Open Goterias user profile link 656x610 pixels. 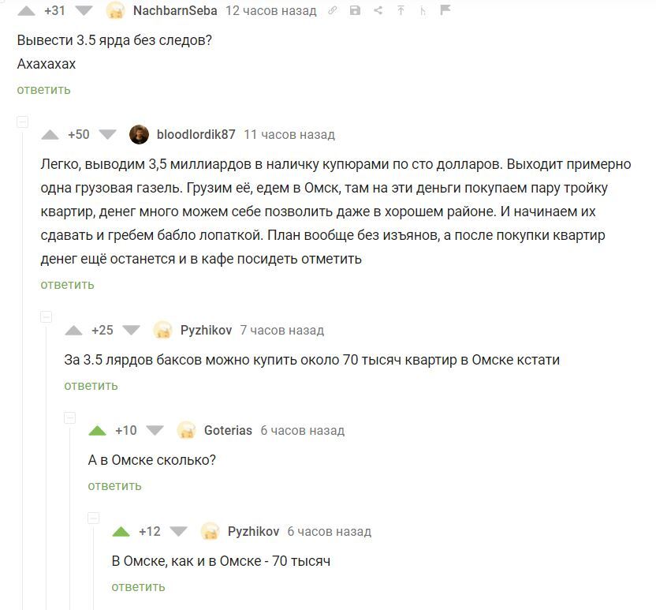[228, 430]
